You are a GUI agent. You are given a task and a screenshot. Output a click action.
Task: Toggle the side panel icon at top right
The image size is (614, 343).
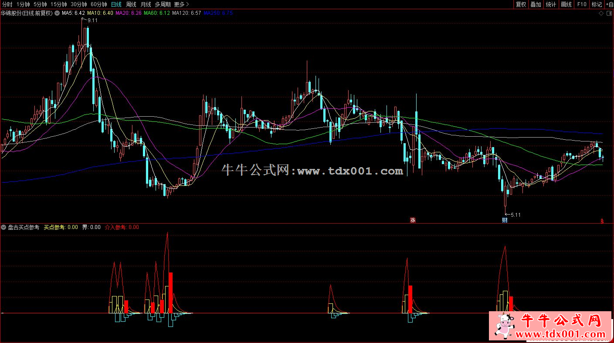pos(609,13)
